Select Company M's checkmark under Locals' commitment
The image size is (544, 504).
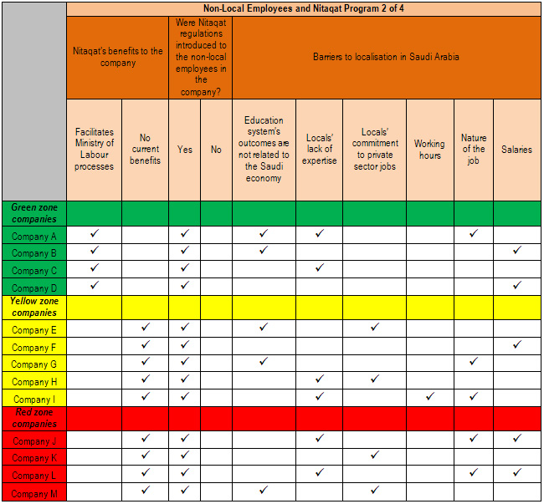[x=375, y=490]
